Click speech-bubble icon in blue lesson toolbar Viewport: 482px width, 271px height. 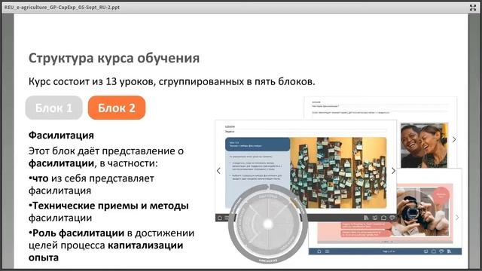tap(441, 251)
